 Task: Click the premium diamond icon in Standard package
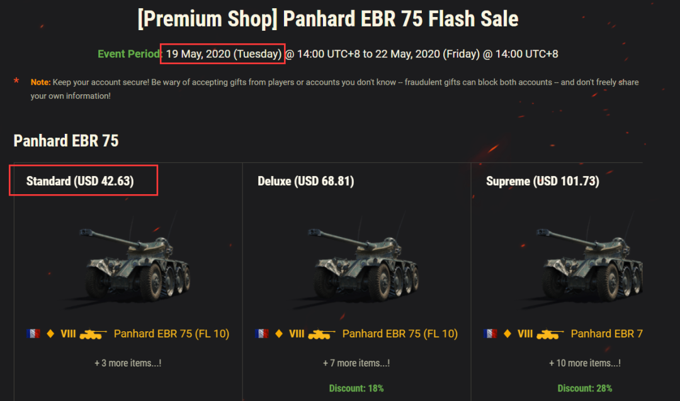point(50,334)
